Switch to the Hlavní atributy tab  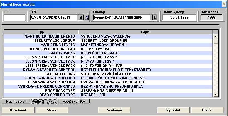(x=16, y=102)
